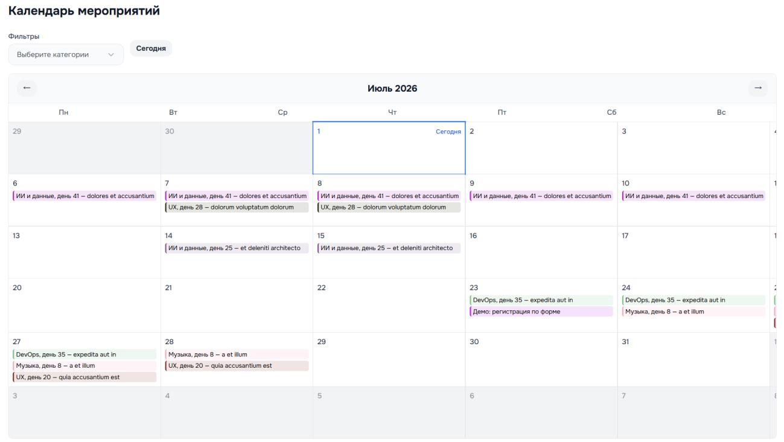Select greyed-out day 30 of previous month
This screenshot has height=442, width=784.
[x=237, y=148]
